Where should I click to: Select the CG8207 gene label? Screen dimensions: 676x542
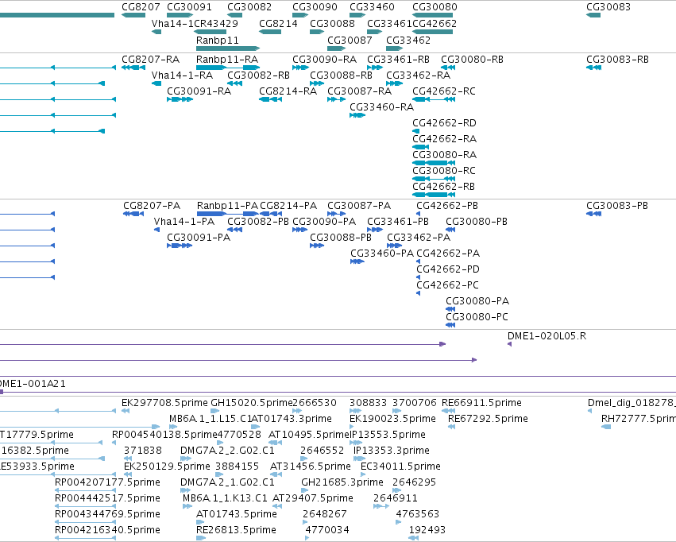tap(141, 7)
